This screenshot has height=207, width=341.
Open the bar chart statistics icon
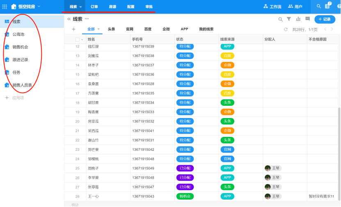[x=298, y=19]
